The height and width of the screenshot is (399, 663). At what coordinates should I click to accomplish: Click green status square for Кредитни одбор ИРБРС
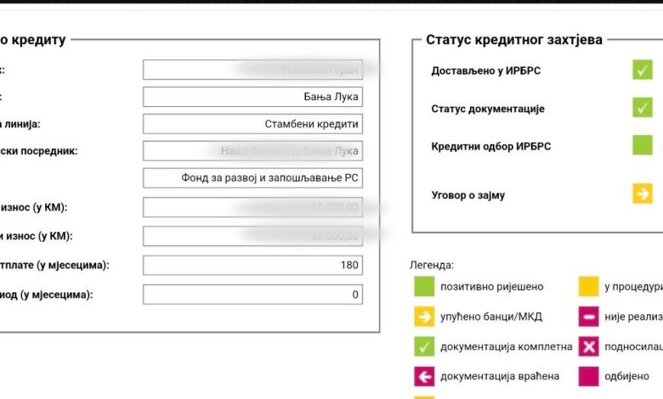pos(642,145)
